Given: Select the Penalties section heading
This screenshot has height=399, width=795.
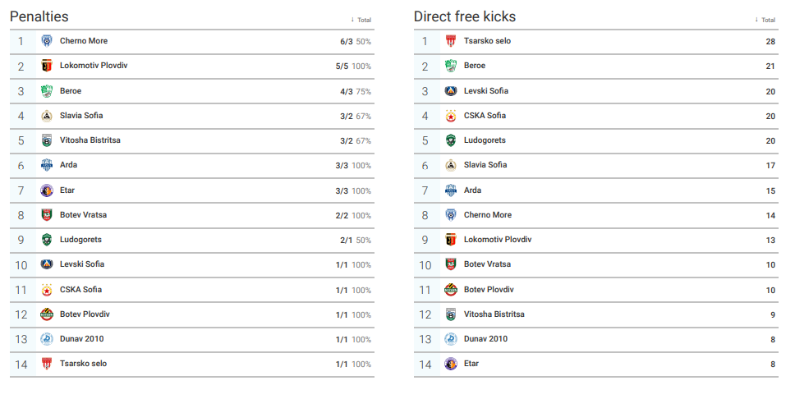Looking at the screenshot, I should coord(39,16).
